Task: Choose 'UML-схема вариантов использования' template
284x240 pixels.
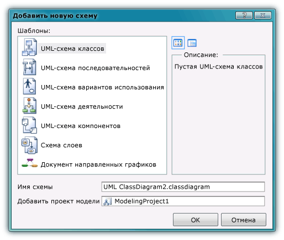Action: click(x=102, y=87)
